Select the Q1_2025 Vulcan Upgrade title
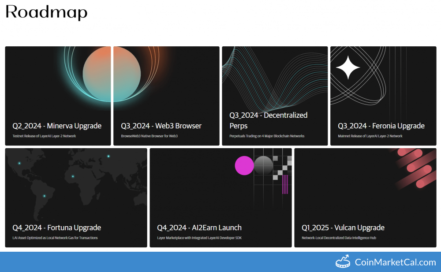The height and width of the screenshot is (272, 441). 343,227
